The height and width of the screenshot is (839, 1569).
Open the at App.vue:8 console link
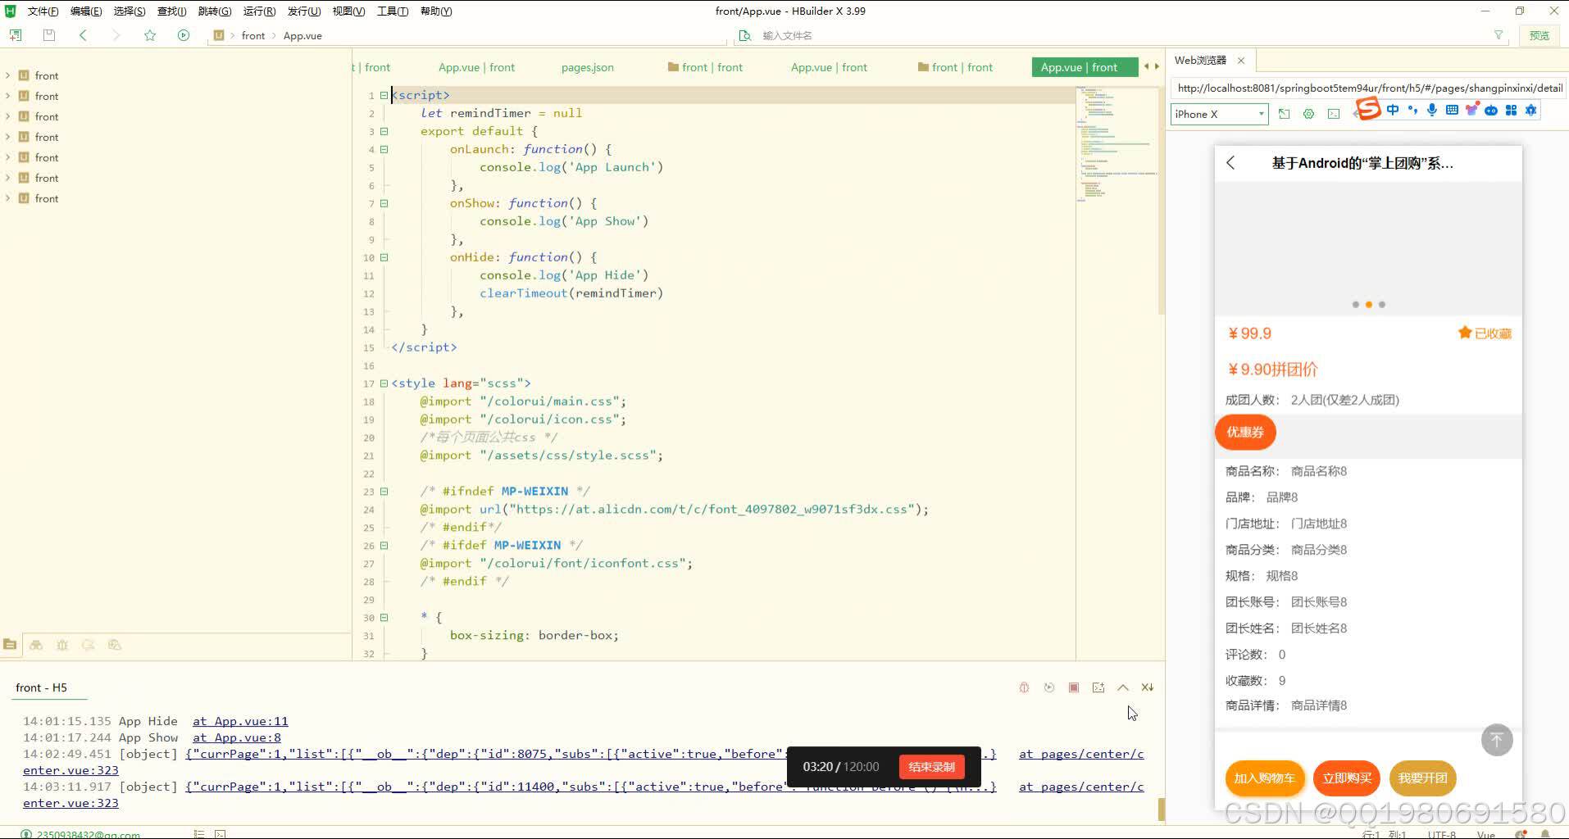coord(237,737)
